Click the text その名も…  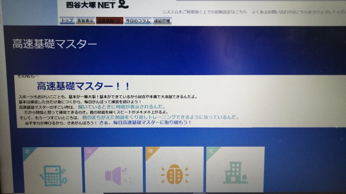(28, 76)
